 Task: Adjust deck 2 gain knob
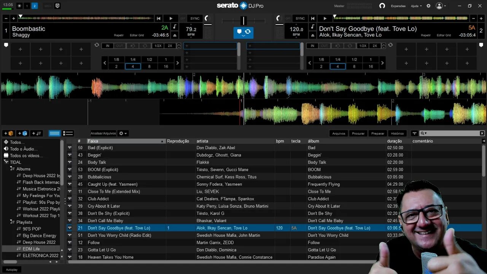tap(279, 18)
